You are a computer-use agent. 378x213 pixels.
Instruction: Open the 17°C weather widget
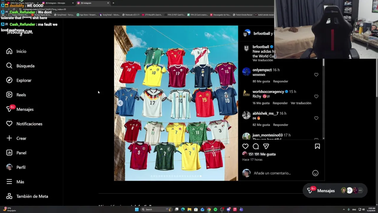tap(9, 209)
